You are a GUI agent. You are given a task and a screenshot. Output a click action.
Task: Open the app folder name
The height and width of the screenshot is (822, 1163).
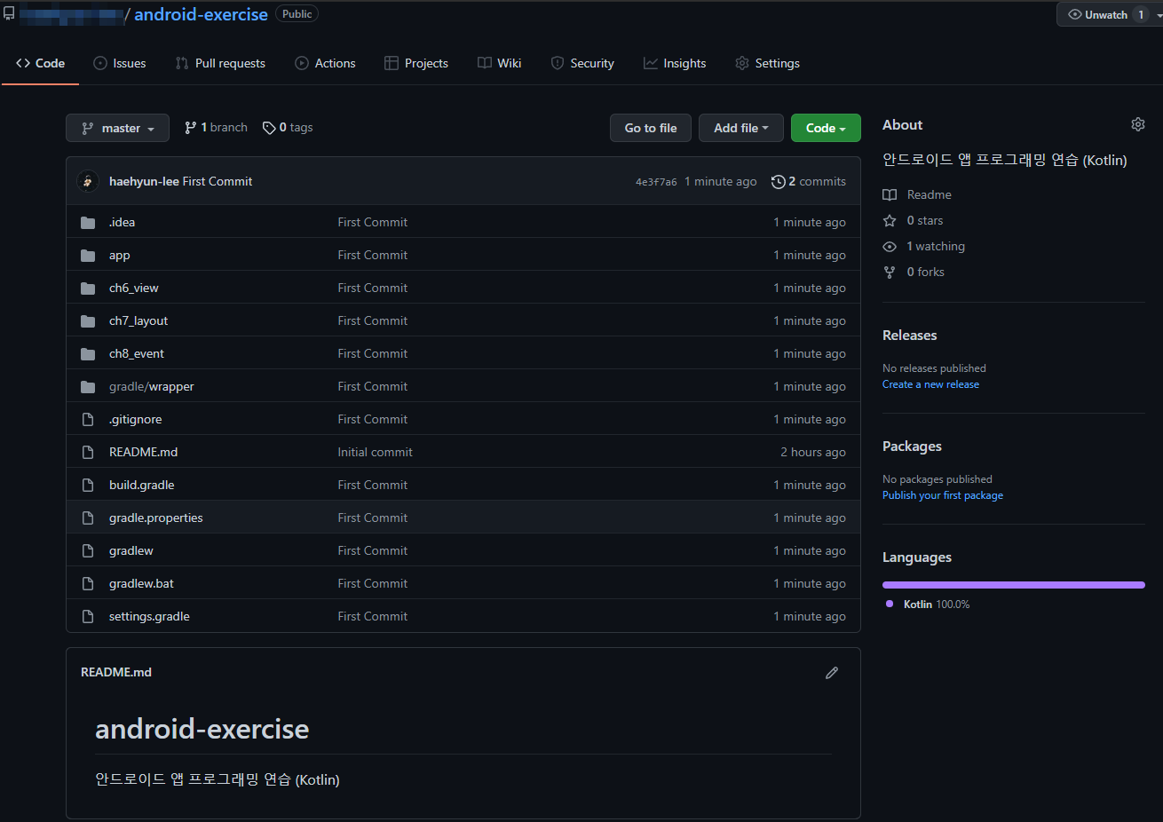coord(120,255)
